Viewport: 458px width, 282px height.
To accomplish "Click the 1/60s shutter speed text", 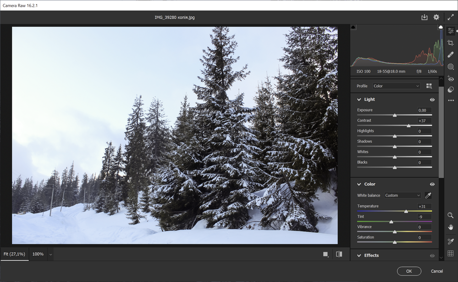I will (x=432, y=71).
